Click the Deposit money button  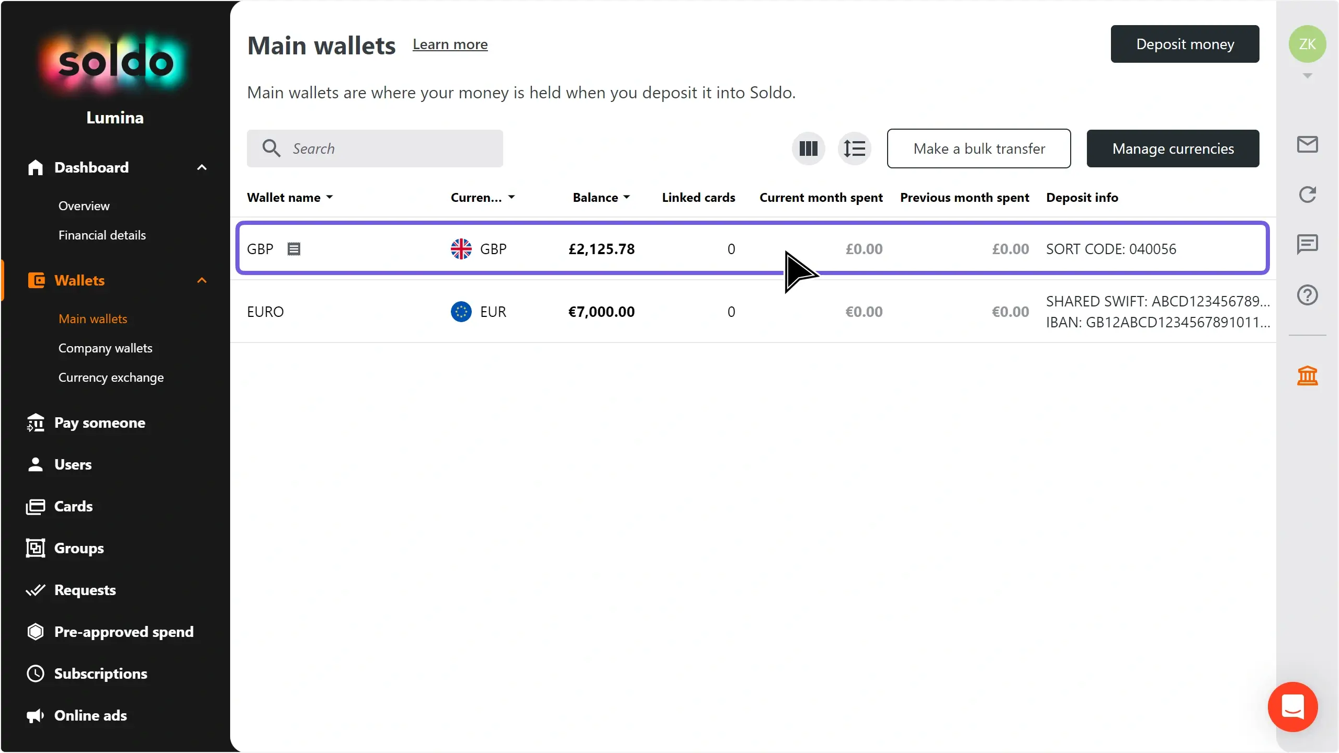click(1185, 44)
